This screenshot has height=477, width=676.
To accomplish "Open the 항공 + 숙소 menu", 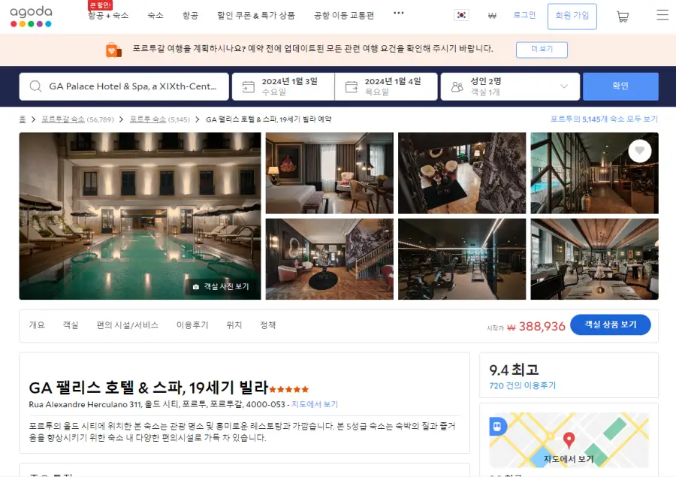I will click(107, 16).
